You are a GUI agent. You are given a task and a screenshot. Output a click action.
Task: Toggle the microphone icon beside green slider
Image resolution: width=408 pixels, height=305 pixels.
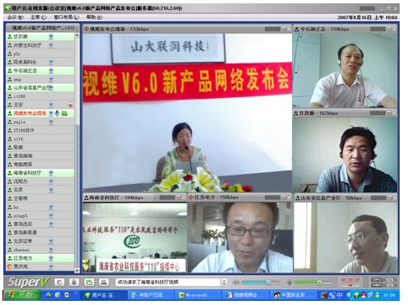coord(290,282)
